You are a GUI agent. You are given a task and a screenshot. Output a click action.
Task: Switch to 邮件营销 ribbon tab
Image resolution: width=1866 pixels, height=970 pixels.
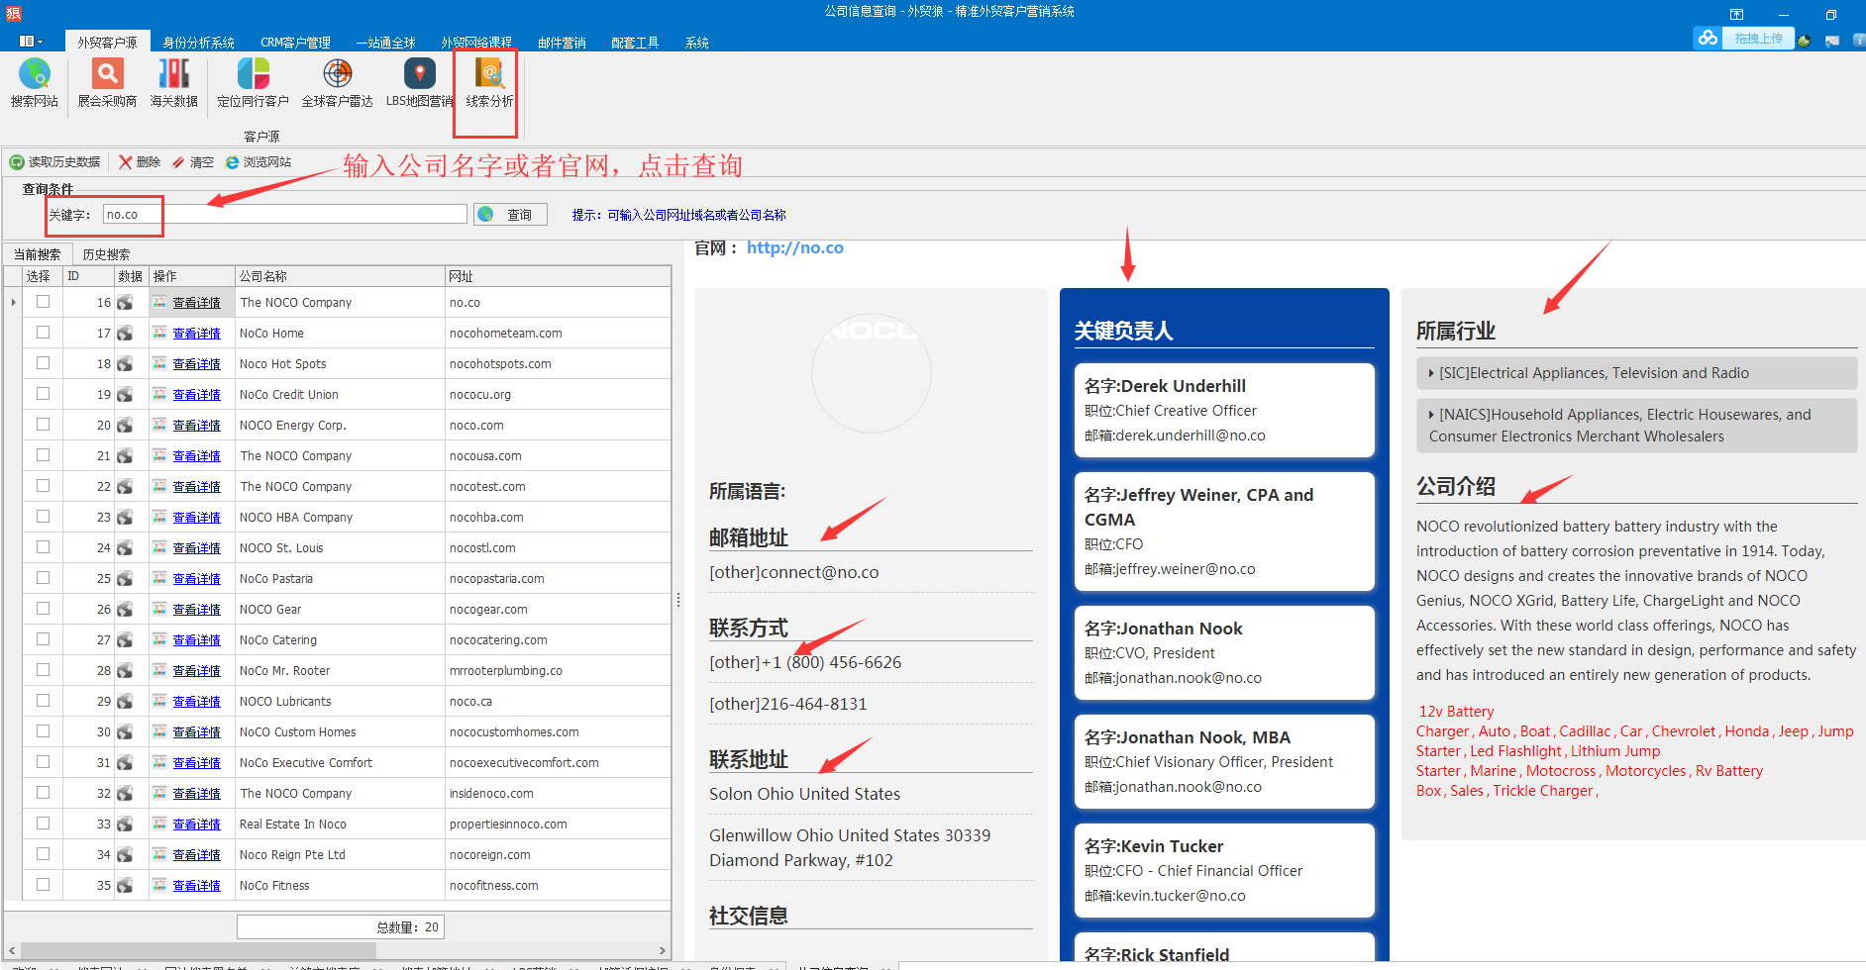click(x=562, y=43)
